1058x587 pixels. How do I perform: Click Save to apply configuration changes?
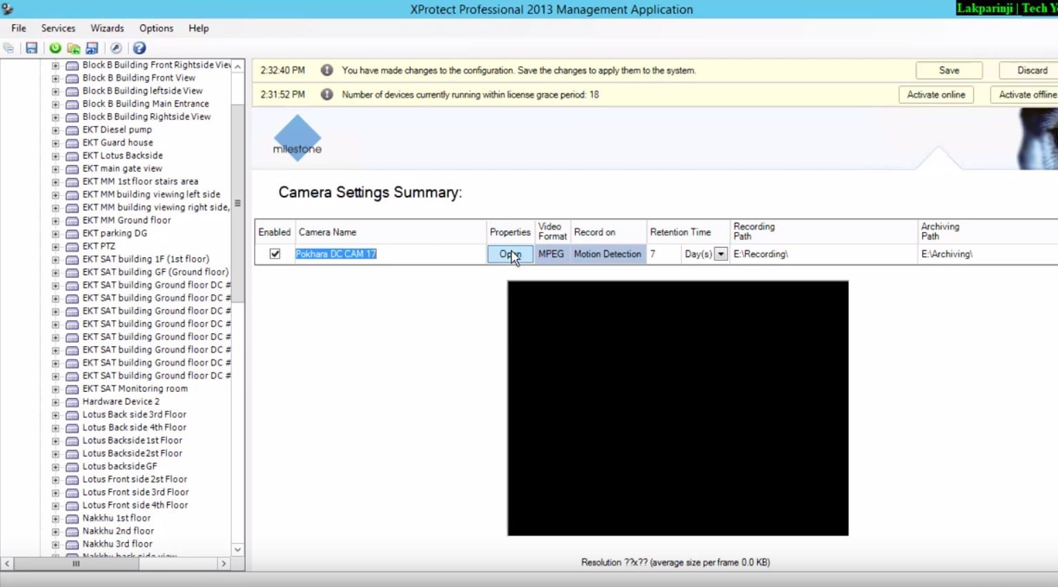(x=949, y=70)
